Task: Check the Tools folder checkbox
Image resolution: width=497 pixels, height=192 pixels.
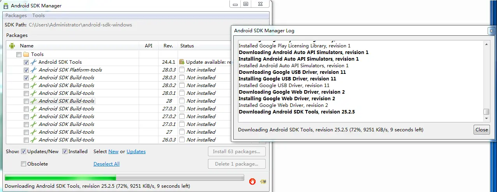Action: pos(19,54)
